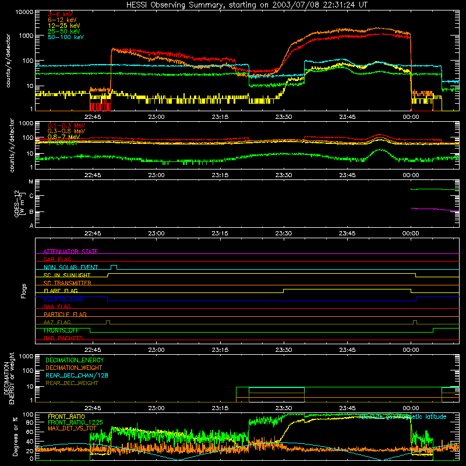The image size is (466, 466).
Task: Select the FRONT_RATIO_1225 legend label
Action: 75,422
